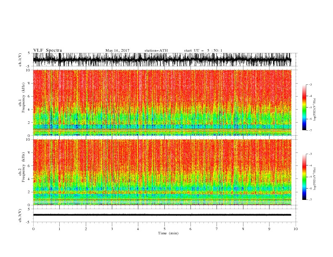Click the time axis tick label "3"
This screenshot has width=333, height=257.
pos(112,229)
